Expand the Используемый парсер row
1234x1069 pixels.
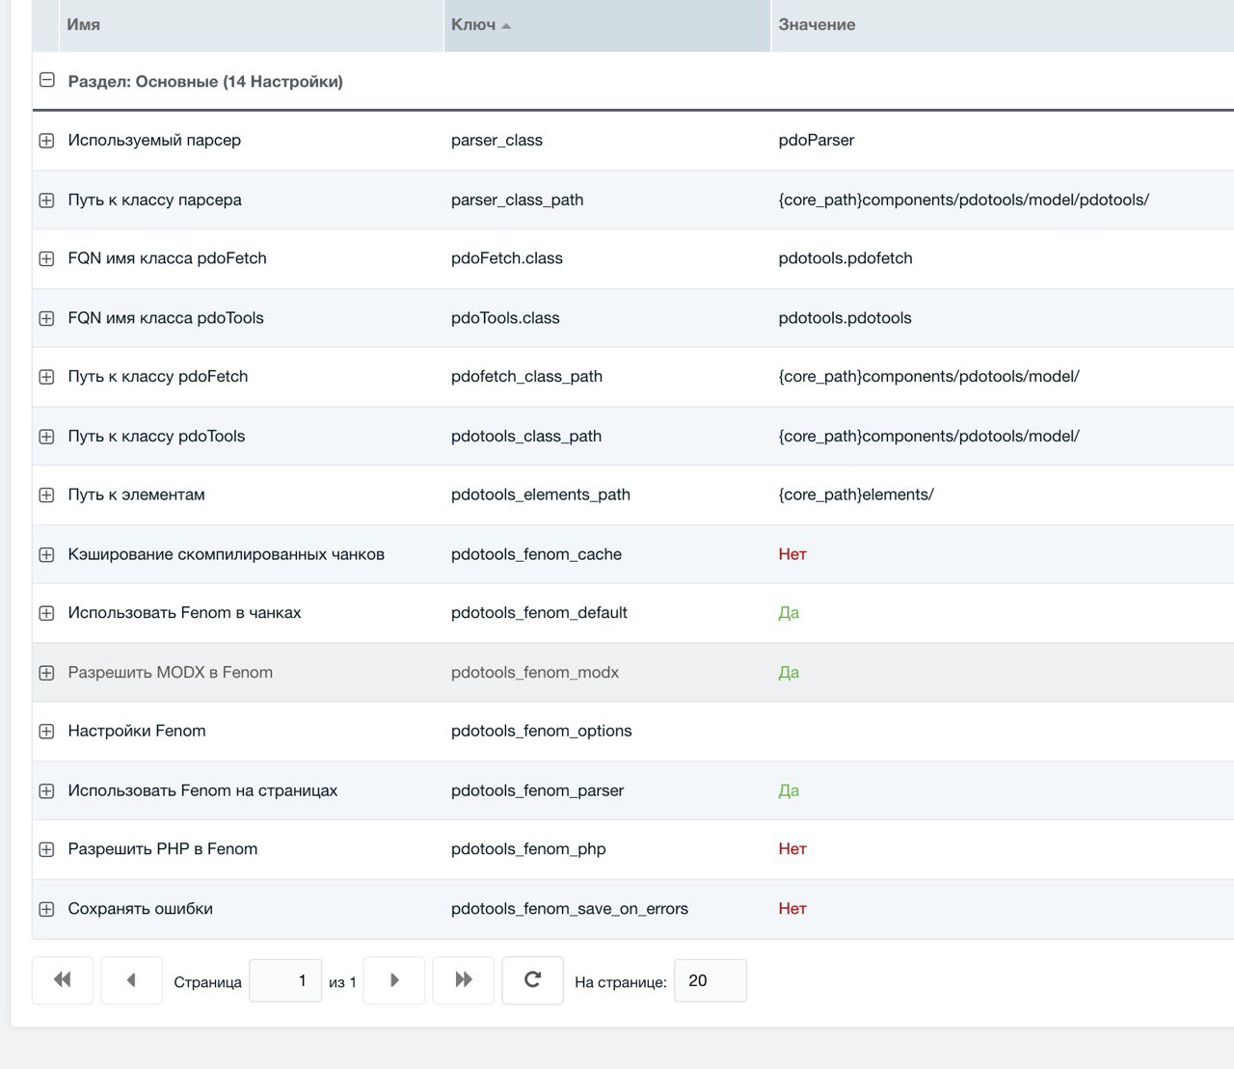pos(46,141)
